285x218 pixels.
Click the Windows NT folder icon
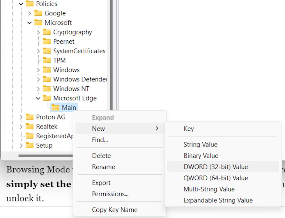(47, 88)
